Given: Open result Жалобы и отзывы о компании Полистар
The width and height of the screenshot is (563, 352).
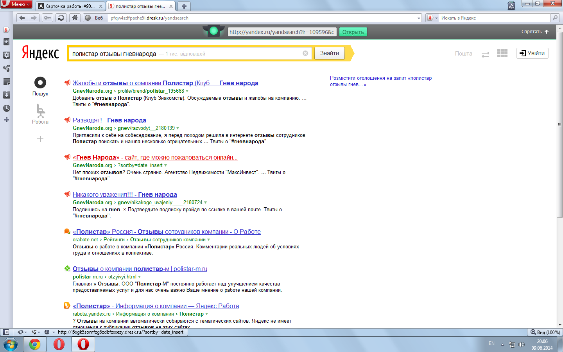Looking at the screenshot, I should pos(165,83).
